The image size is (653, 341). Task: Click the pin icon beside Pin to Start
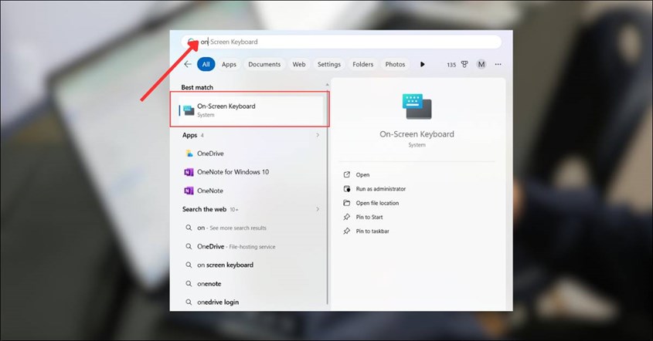(346, 217)
